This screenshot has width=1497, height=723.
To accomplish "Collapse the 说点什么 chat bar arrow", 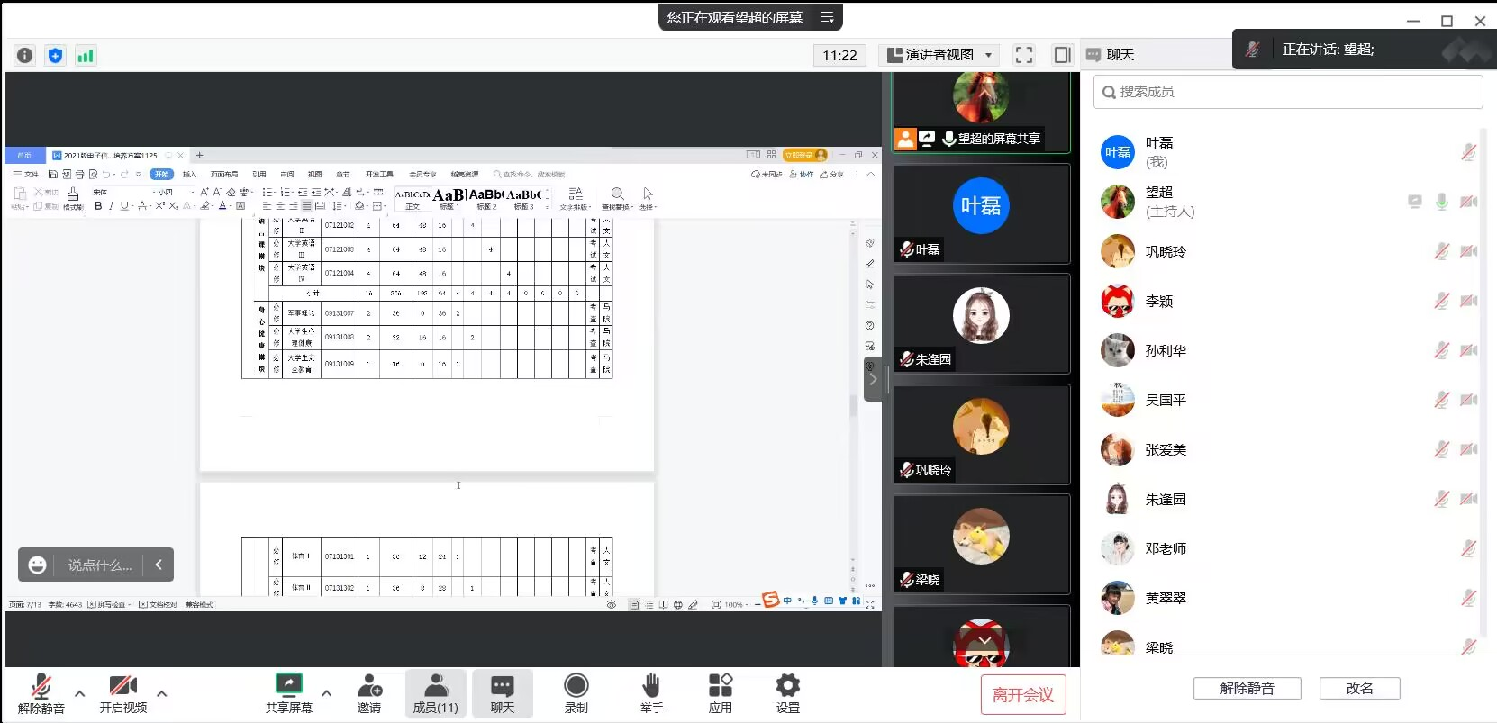I will 159,565.
